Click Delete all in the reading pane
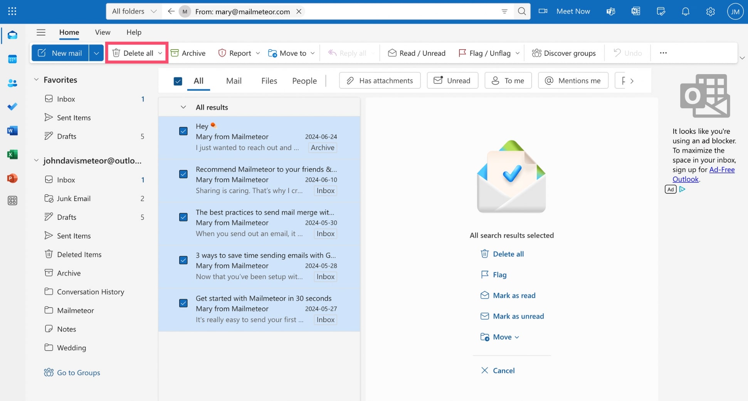The height and width of the screenshot is (401, 748). coord(508,254)
